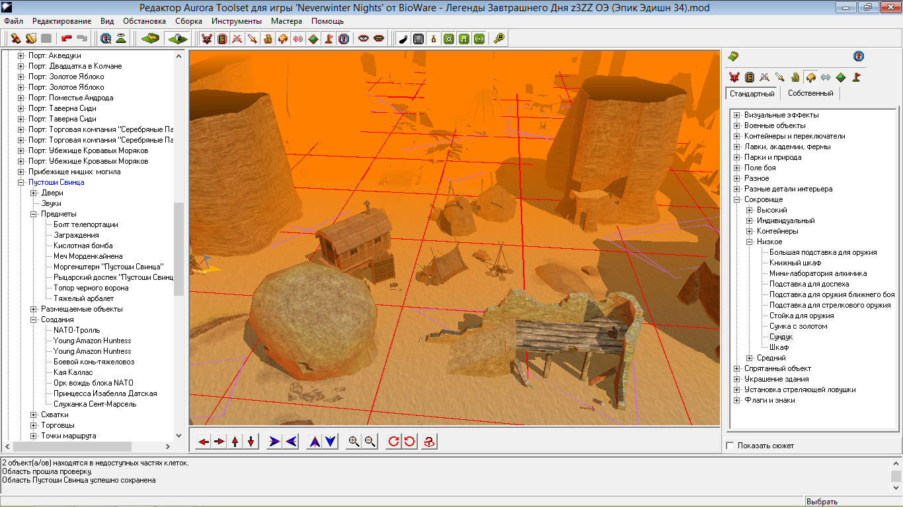The width and height of the screenshot is (903, 507).
Task: Collapse the Сокровище palette category
Action: pos(737,199)
